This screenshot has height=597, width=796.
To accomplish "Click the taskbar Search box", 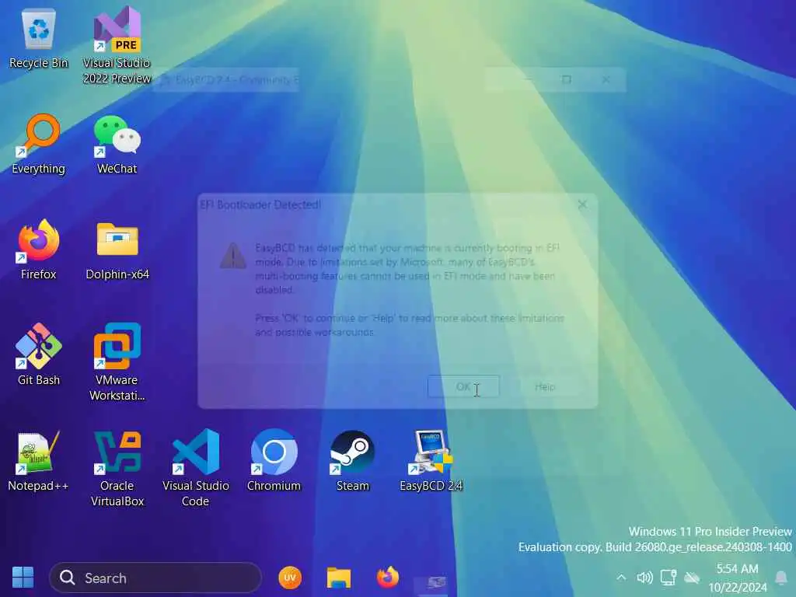I will pos(155,578).
